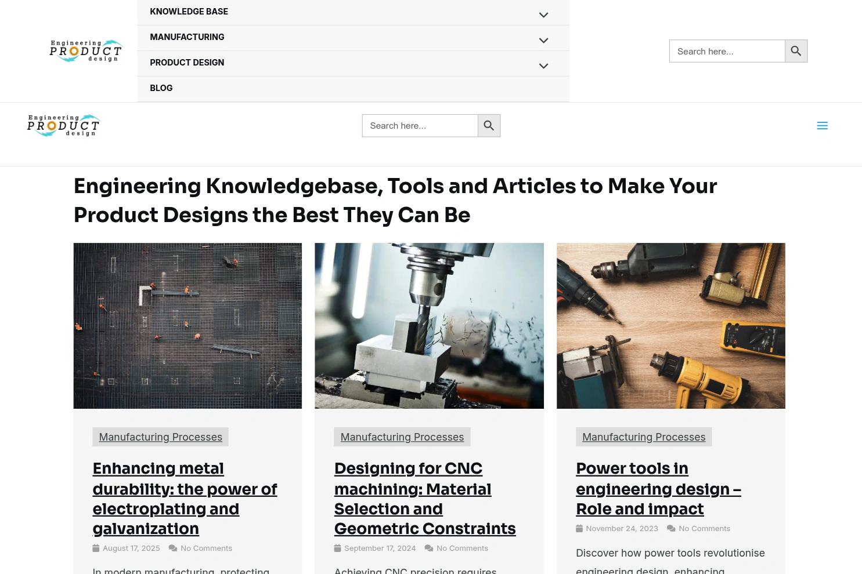Click the calendar icon beside August 17, 2025
862x574 pixels.
tap(96, 548)
